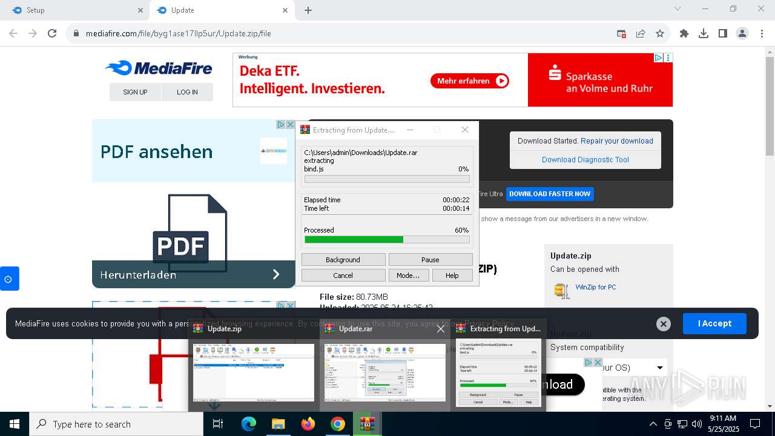Launch Firefox from the taskbar
This screenshot has width=775, height=436.
308,424
